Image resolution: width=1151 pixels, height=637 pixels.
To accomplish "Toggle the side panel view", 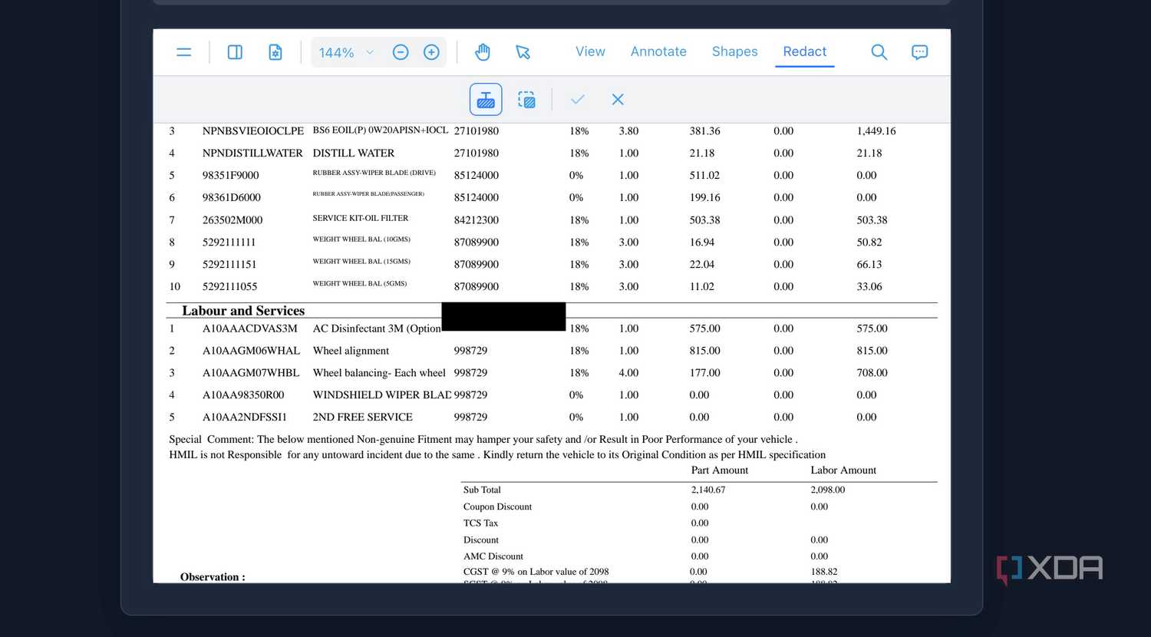I will tap(235, 52).
